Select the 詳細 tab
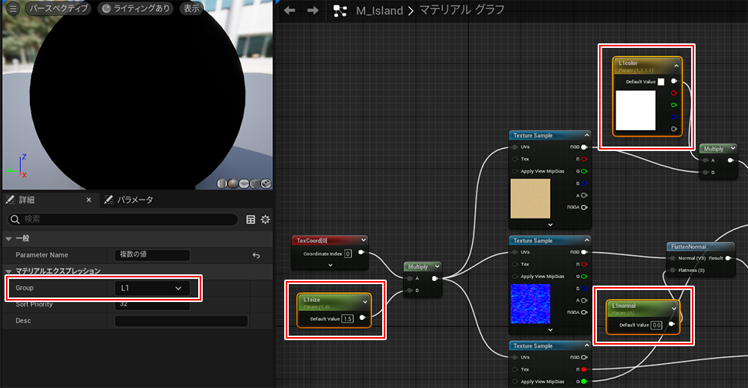 pyautogui.click(x=25, y=200)
